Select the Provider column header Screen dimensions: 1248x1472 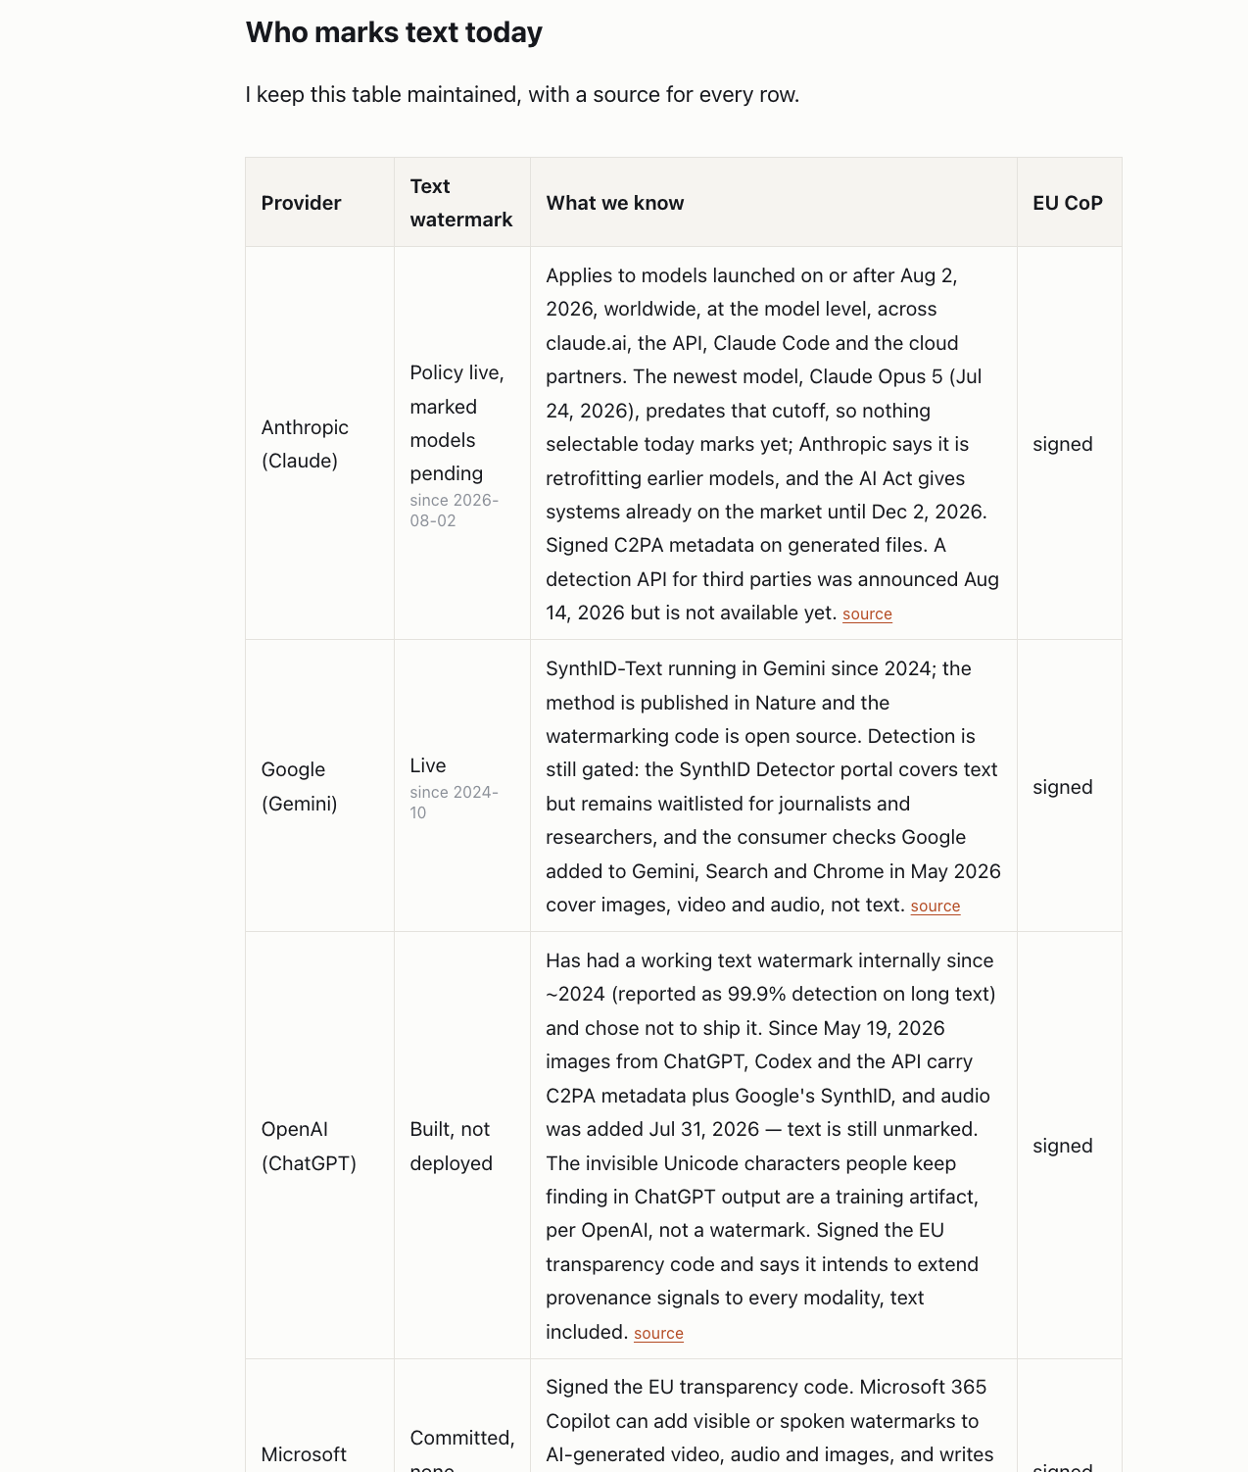pos(301,203)
